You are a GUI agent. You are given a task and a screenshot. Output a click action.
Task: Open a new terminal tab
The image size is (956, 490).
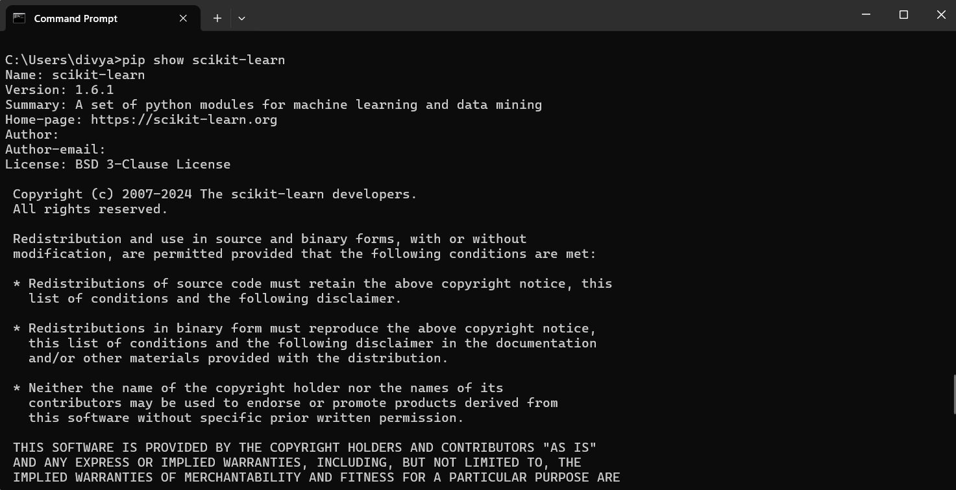tap(217, 18)
